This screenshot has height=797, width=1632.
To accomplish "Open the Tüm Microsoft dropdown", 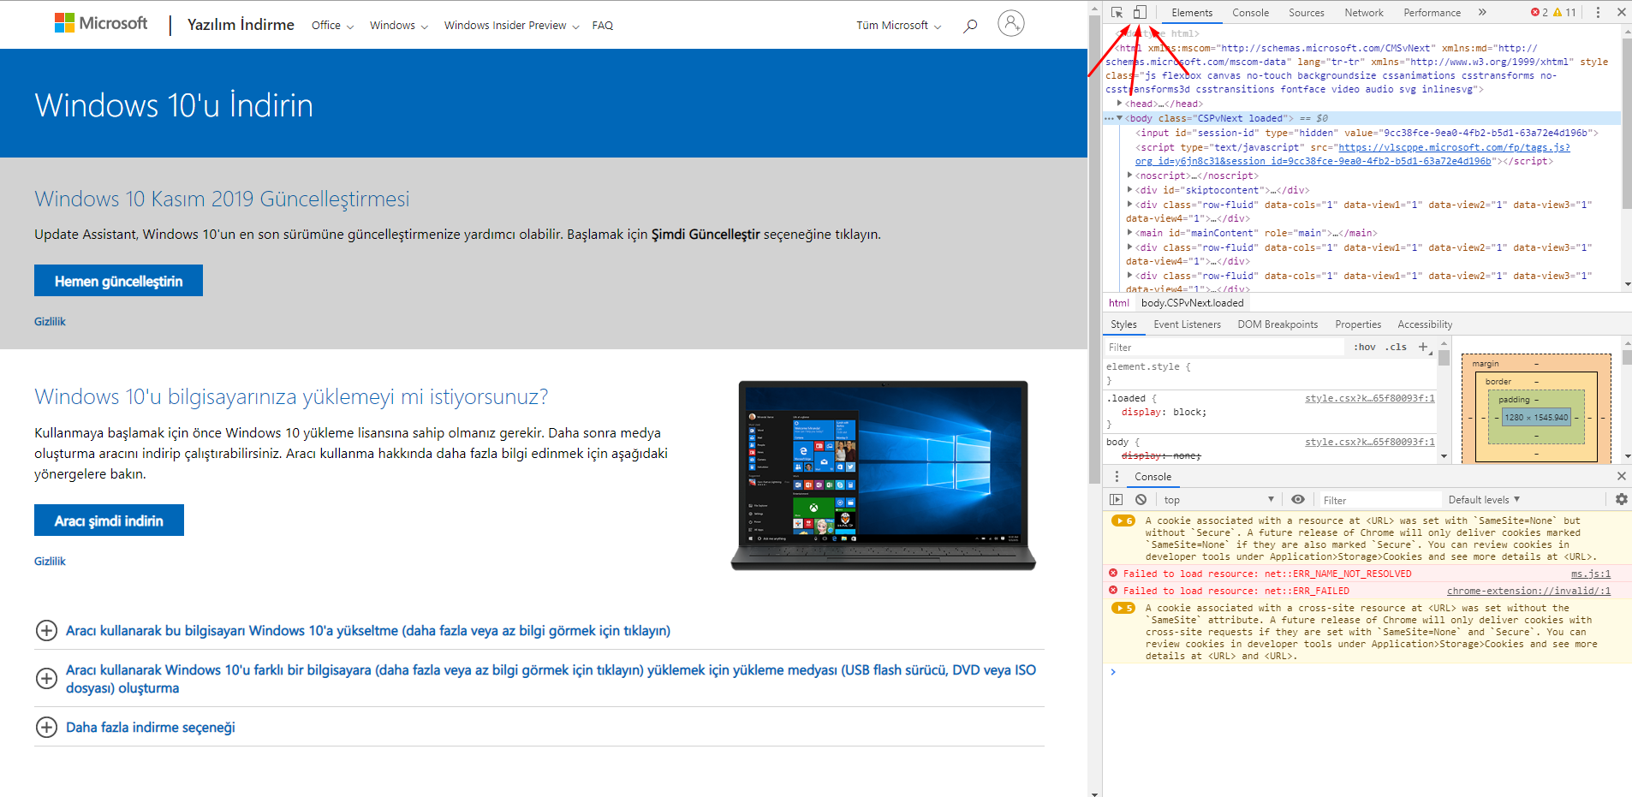I will (x=899, y=26).
